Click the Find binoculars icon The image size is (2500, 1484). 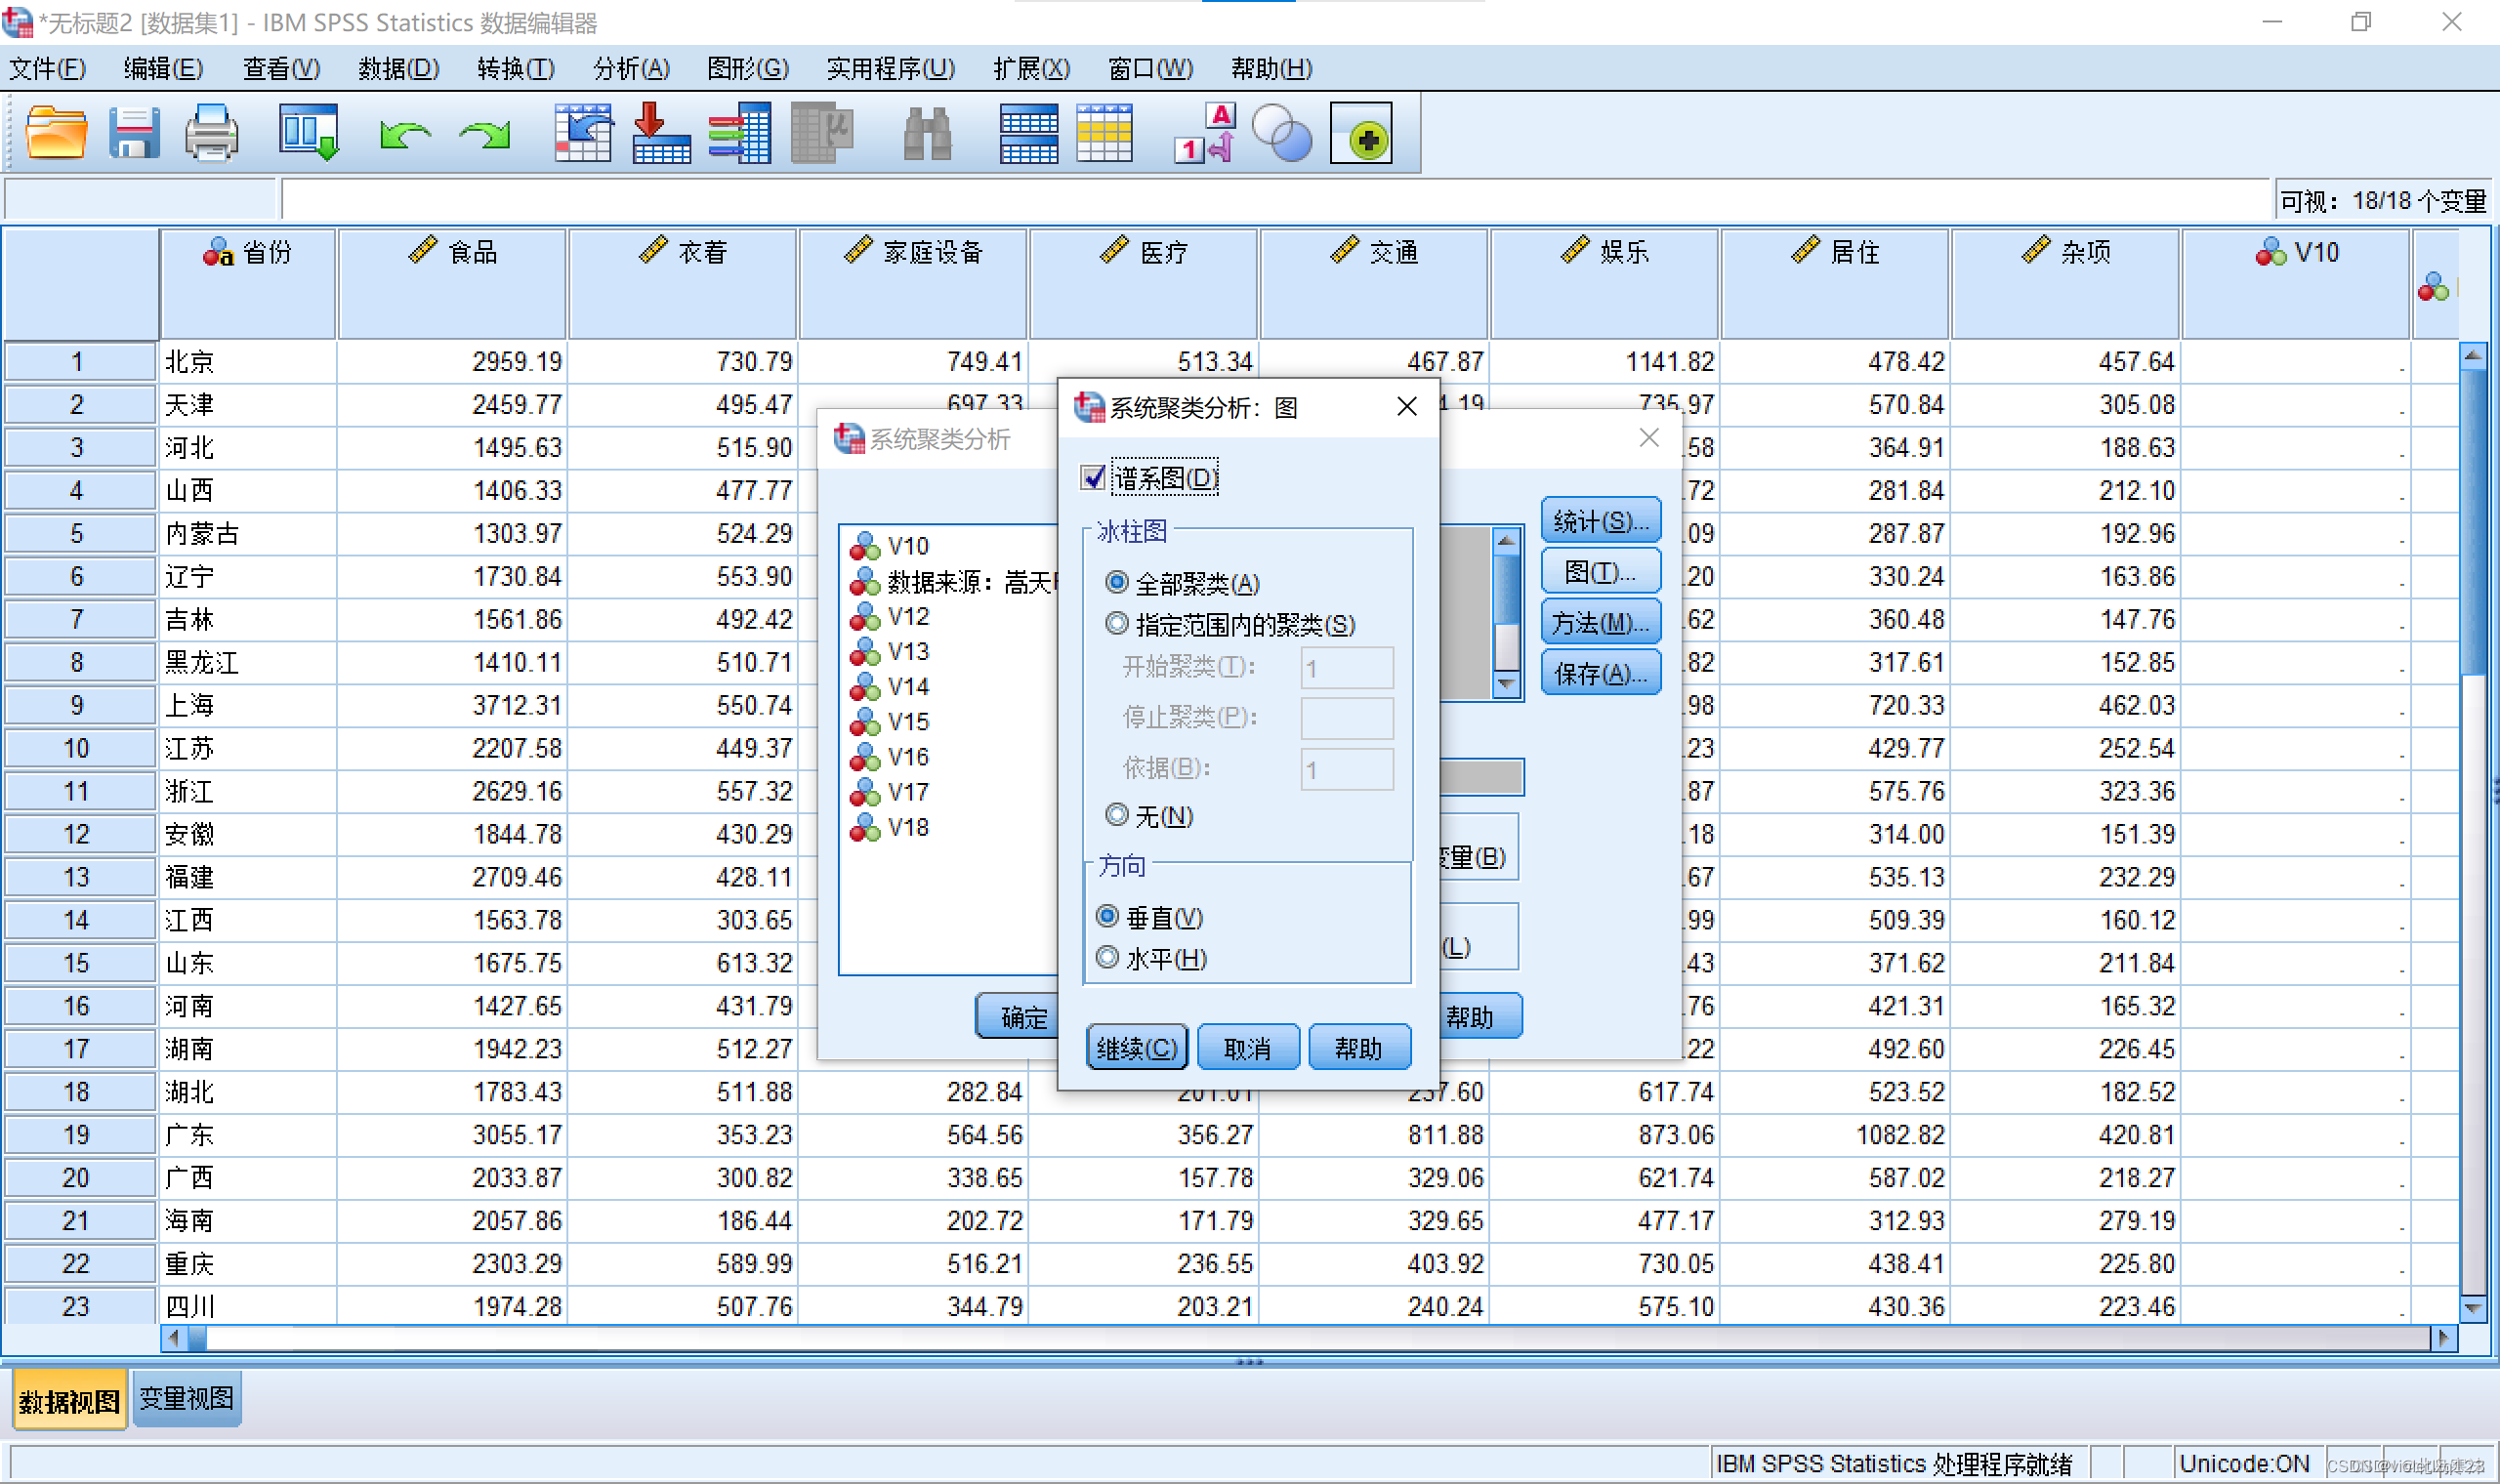926,133
